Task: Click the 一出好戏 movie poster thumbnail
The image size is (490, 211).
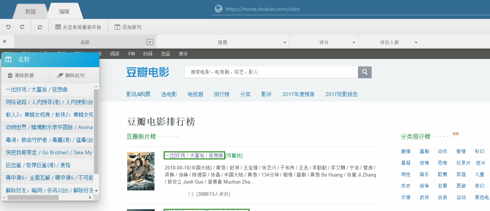Action: pos(141,171)
